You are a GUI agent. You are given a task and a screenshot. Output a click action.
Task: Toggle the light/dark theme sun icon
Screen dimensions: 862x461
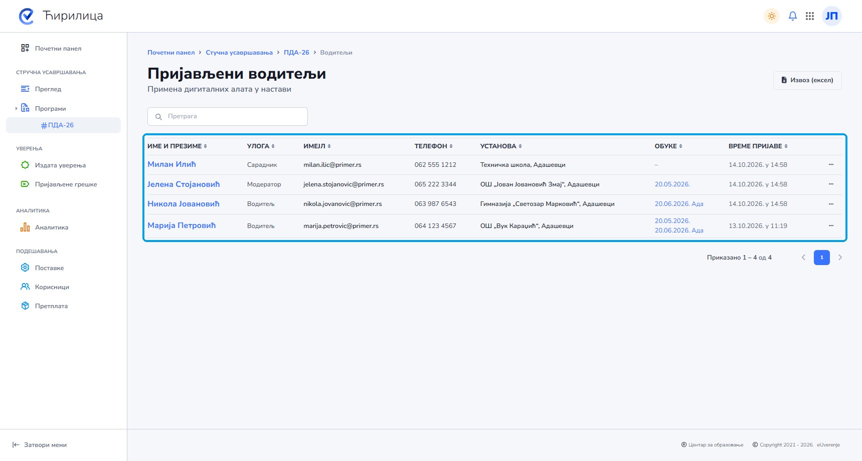[x=771, y=16]
